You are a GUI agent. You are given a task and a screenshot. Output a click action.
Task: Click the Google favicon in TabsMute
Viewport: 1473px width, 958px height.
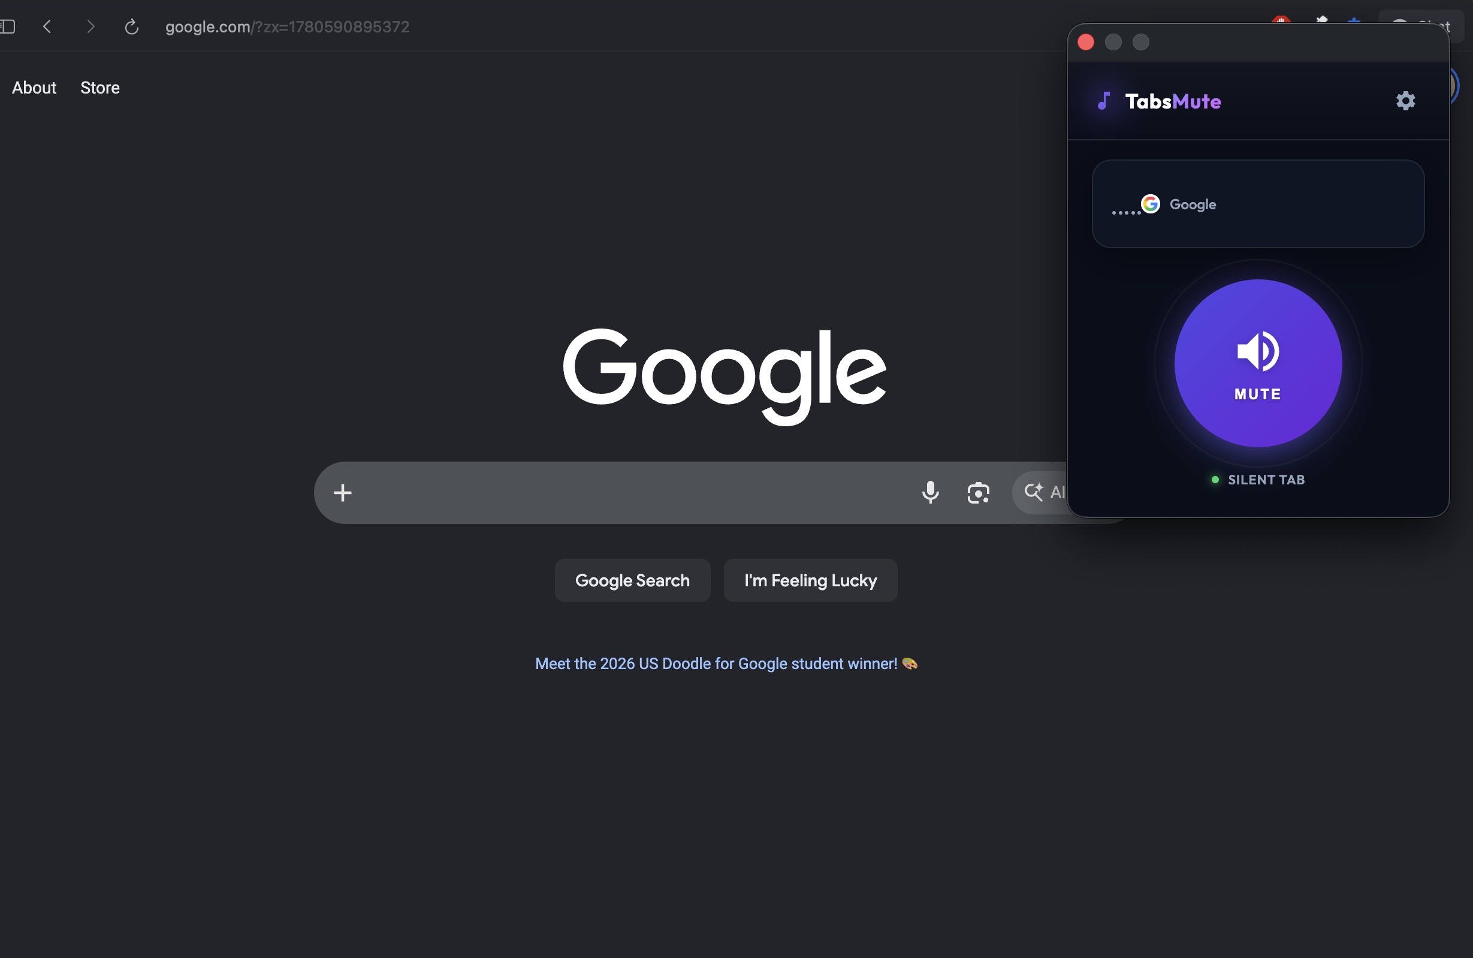pos(1150,204)
